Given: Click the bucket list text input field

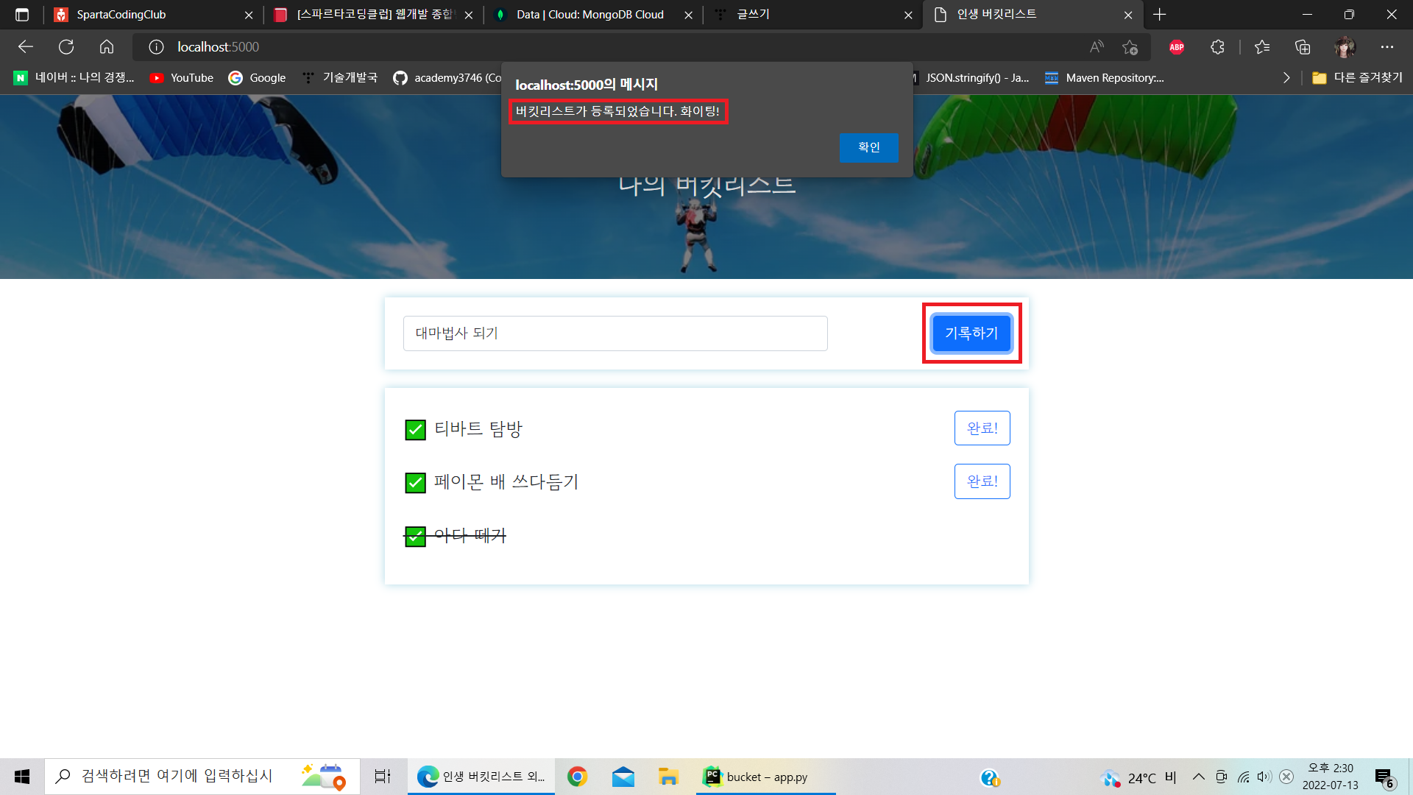Looking at the screenshot, I should 615,333.
